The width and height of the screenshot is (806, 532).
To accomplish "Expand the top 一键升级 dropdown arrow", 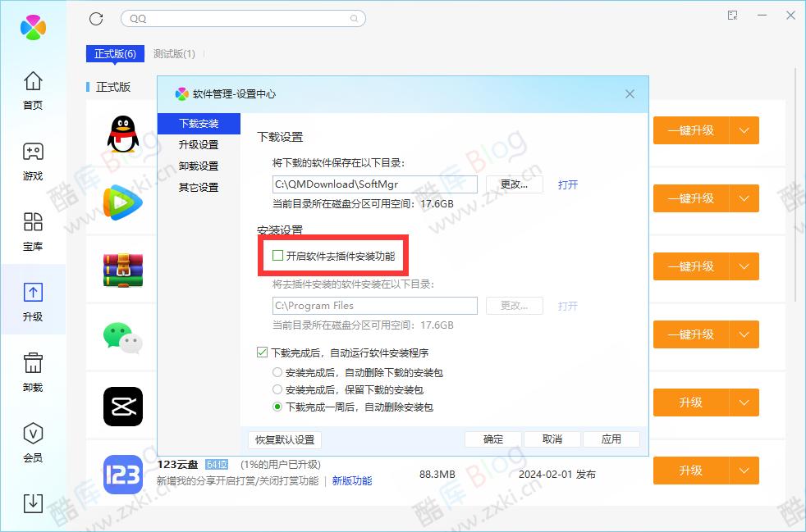I will [x=745, y=130].
